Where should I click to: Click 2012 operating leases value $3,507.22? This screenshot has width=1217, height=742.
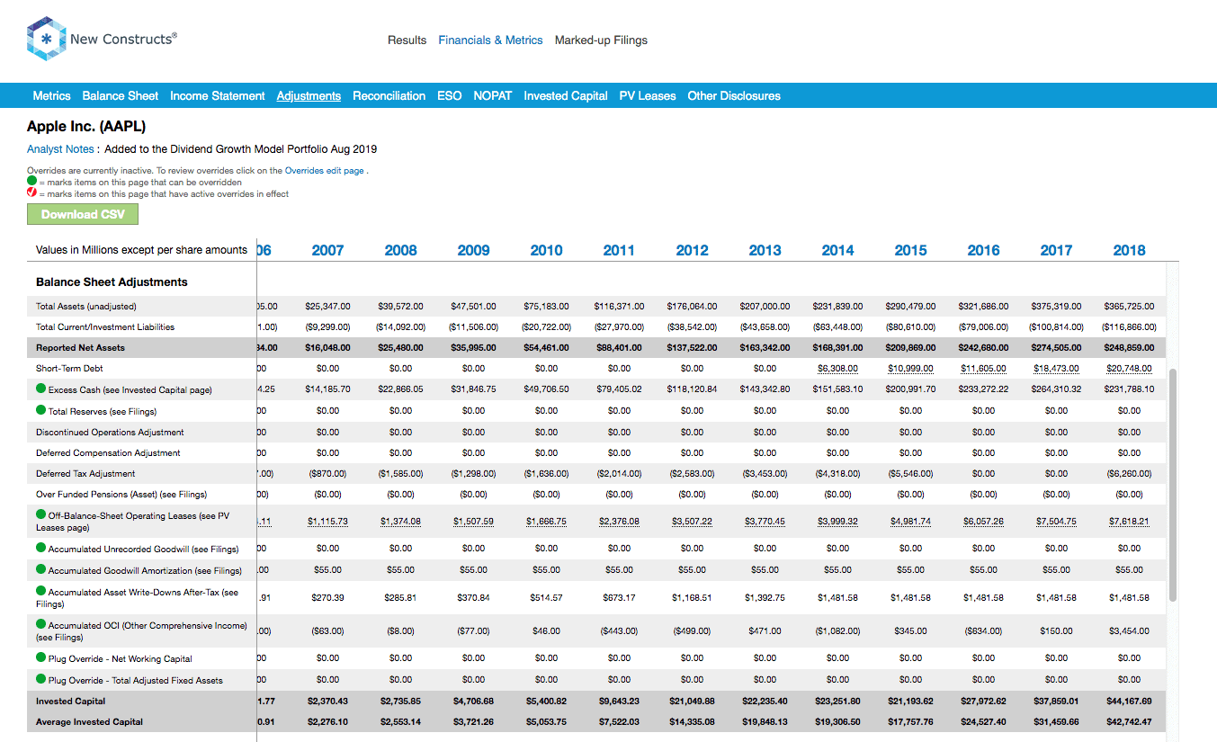(692, 522)
